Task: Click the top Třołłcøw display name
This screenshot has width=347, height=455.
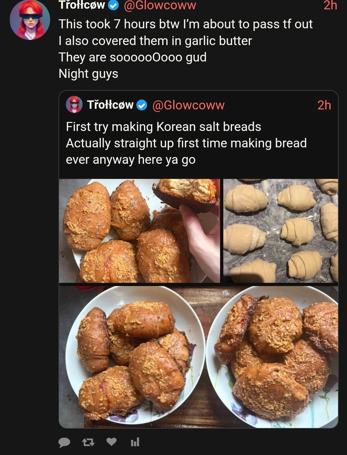Action: click(82, 5)
